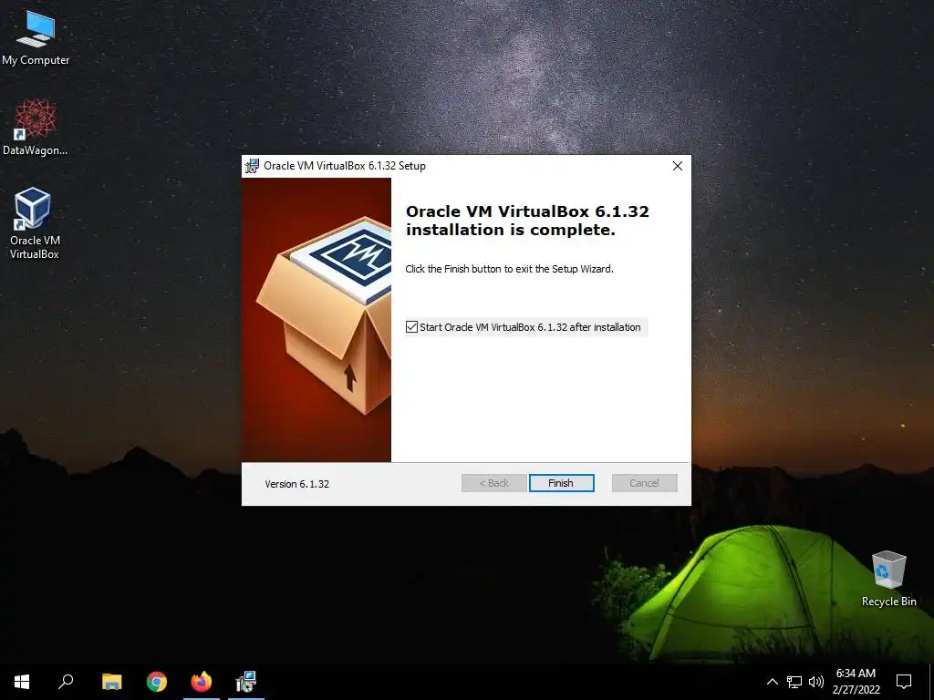This screenshot has width=934, height=700.
Task: Launch Google Chrome from the taskbar
Action: point(157,682)
